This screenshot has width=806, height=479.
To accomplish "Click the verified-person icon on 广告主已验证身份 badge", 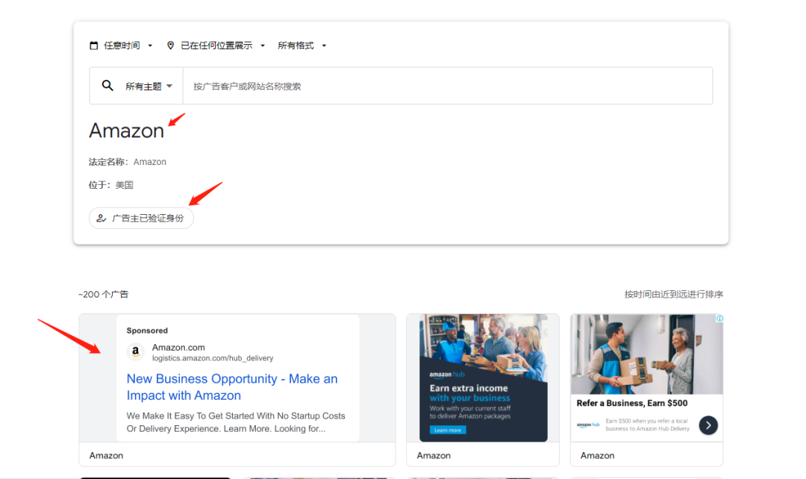I will click(x=101, y=218).
